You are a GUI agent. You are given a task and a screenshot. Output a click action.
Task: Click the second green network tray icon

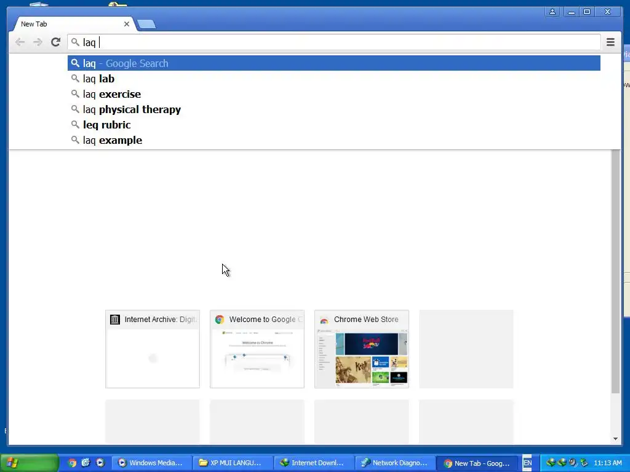562,463
